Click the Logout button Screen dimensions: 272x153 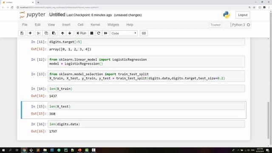coord(243,15)
